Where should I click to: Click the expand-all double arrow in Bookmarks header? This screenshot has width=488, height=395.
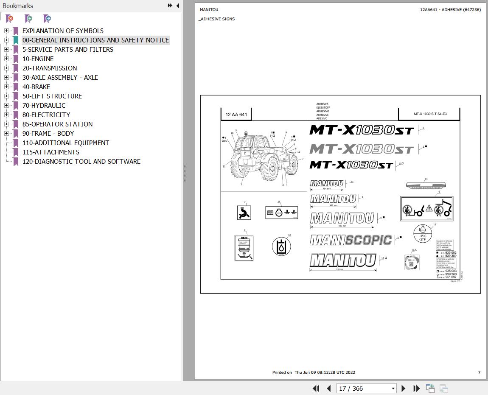(x=170, y=6)
